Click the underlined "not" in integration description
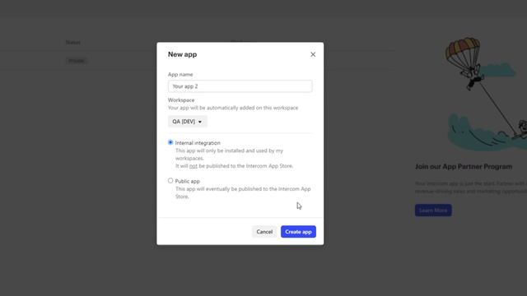 point(194,166)
